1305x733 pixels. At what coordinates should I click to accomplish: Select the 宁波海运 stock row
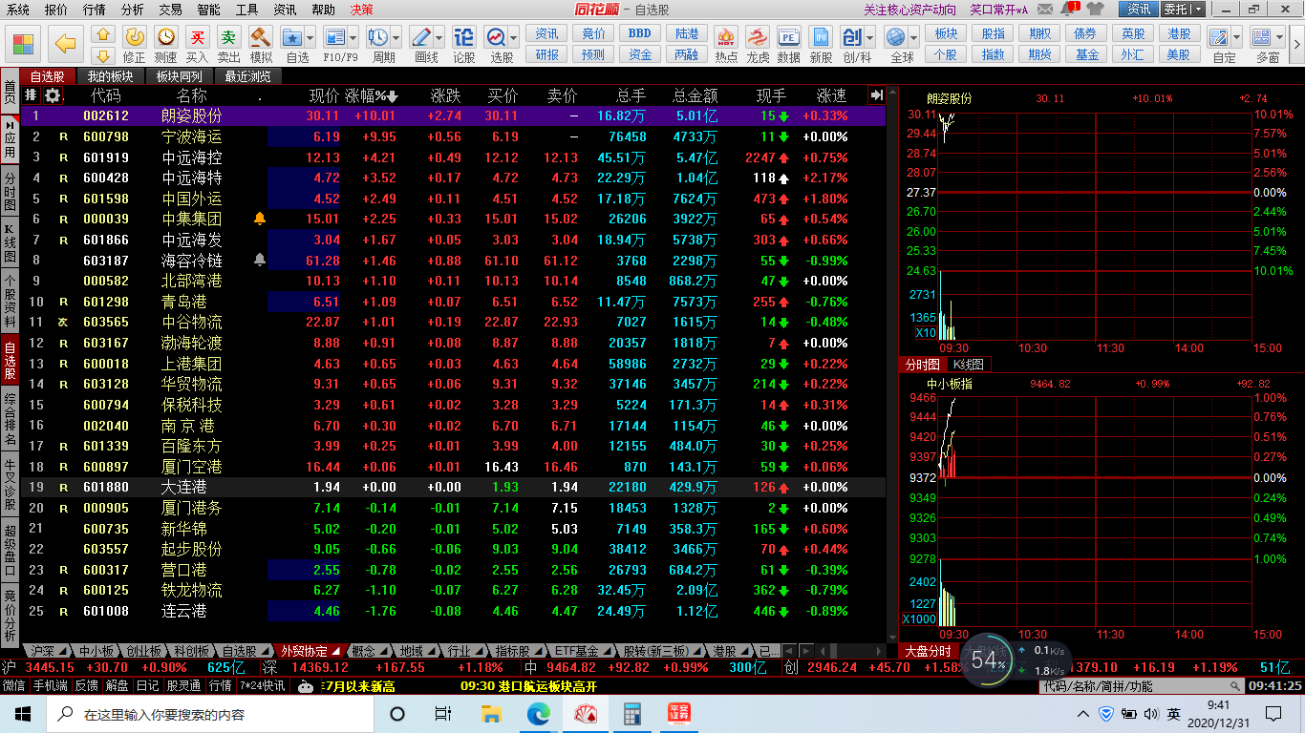453,136
